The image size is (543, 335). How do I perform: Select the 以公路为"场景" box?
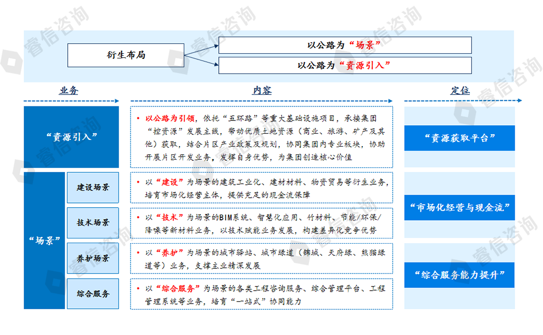click(x=345, y=45)
